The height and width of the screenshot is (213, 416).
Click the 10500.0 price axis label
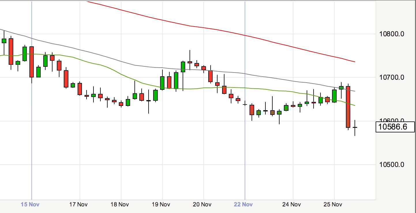(x=395, y=165)
